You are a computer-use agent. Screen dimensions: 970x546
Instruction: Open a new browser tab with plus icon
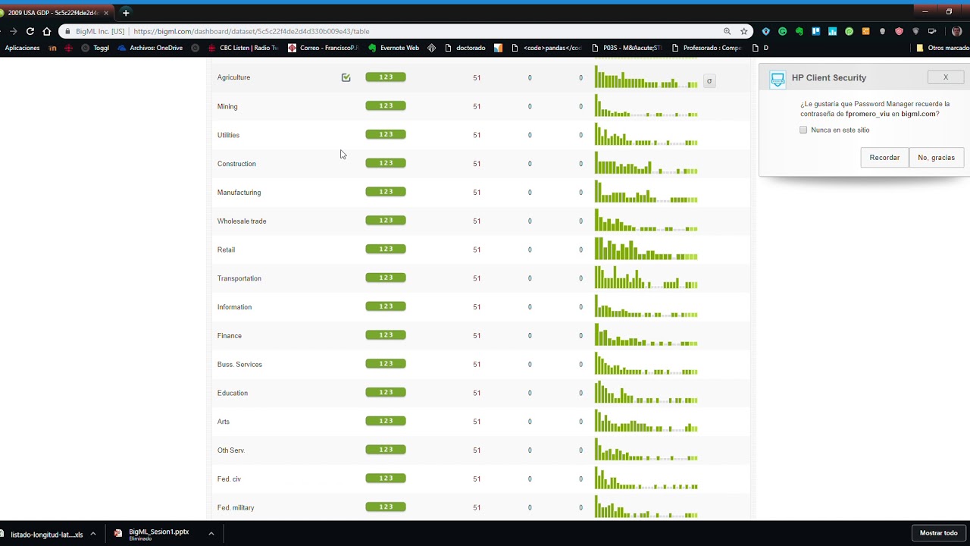[126, 12]
